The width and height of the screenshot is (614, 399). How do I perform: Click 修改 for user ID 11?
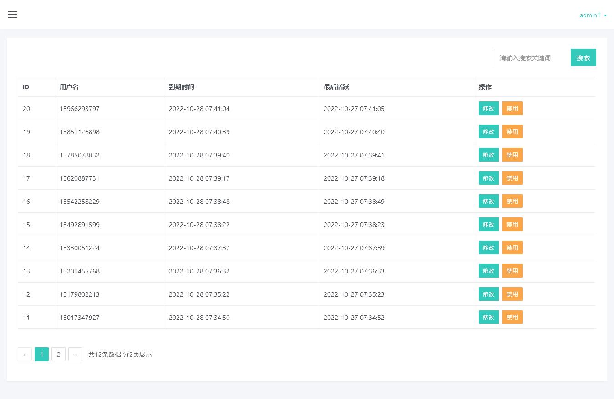488,317
